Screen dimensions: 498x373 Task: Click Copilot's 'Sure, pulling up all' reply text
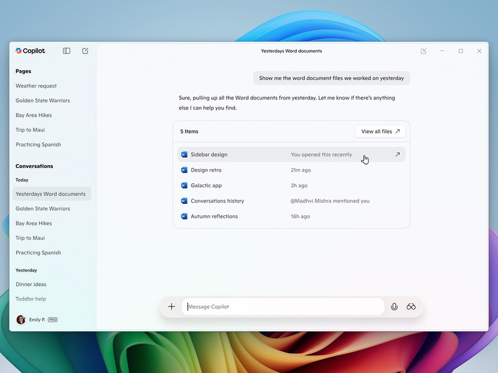287,103
